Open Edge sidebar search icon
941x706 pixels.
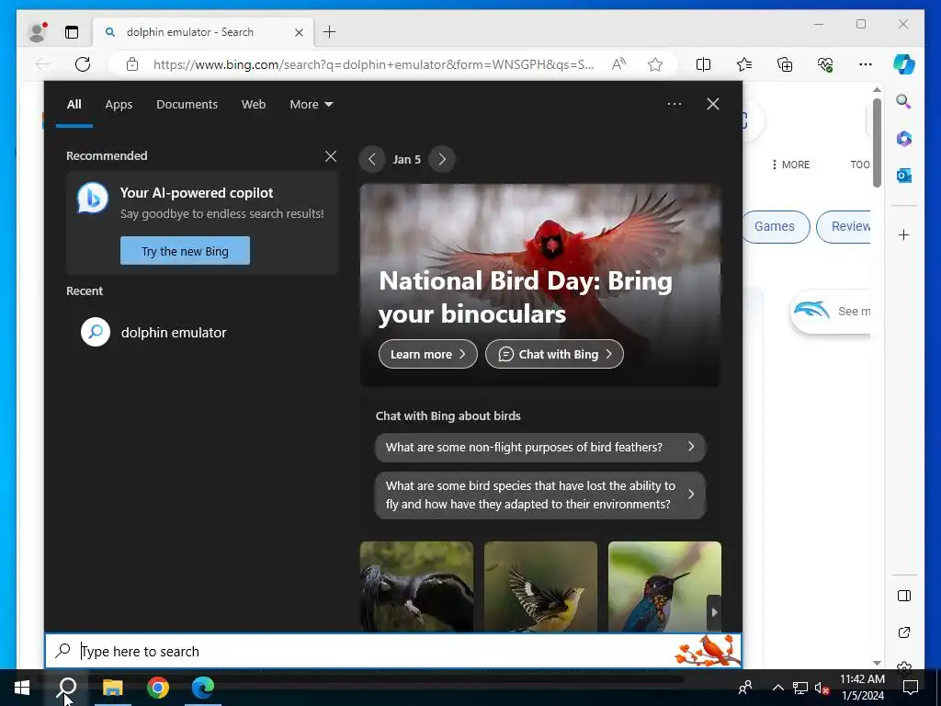tap(904, 101)
